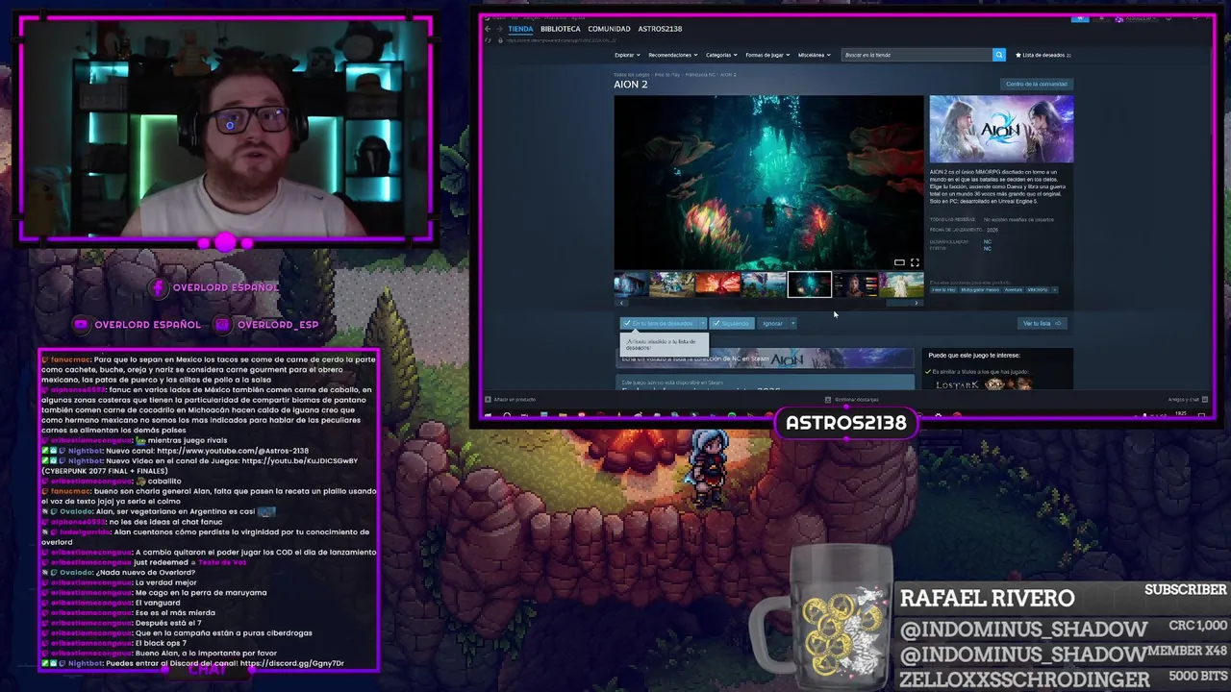Viewport: 1231px width, 692px height.
Task: Switch to the BIBLIOTECA tab
Action: [561, 29]
